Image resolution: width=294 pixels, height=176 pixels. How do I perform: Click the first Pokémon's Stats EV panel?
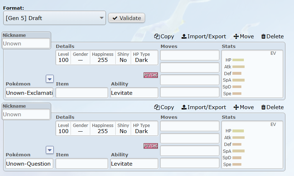(252, 74)
